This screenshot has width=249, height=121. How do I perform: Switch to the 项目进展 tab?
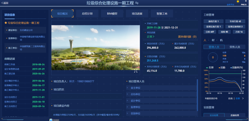(137, 14)
